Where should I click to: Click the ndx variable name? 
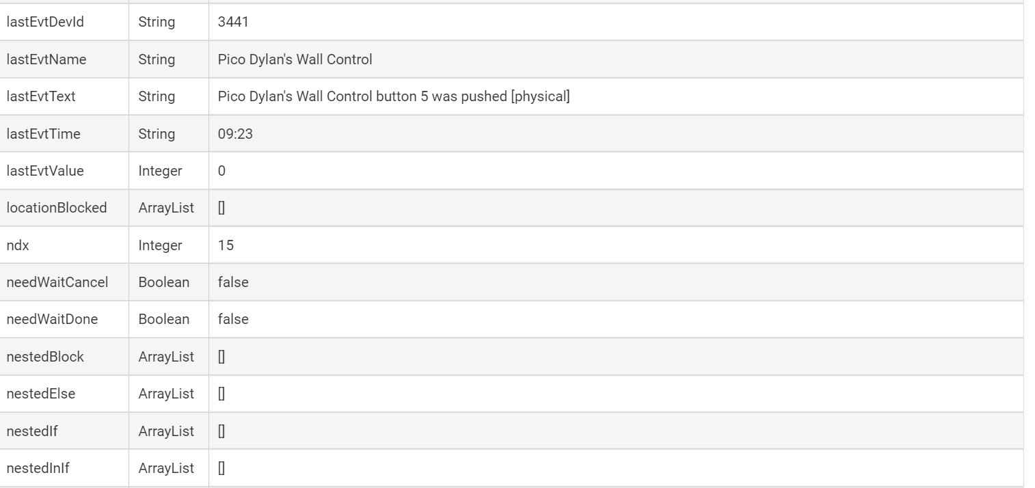18,245
